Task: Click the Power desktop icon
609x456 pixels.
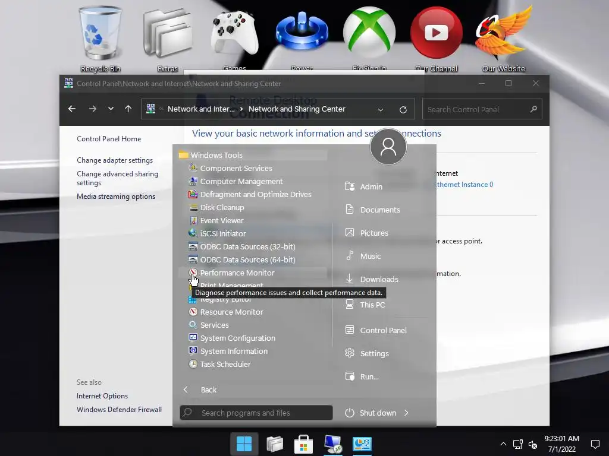Action: tap(302, 39)
